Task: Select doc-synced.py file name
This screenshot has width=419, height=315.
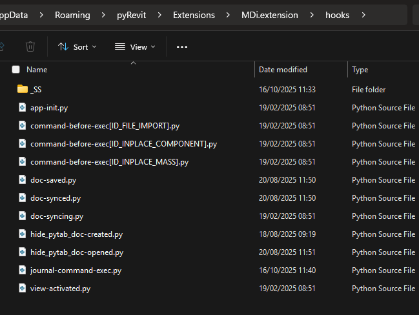Action: (x=56, y=198)
